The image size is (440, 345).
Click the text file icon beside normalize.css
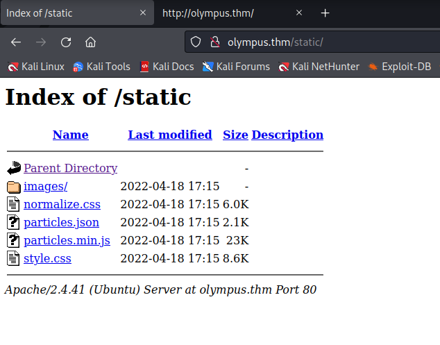pyautogui.click(x=13, y=204)
